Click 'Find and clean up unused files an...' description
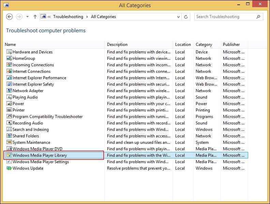The width and height of the screenshot is (270, 204). pyautogui.click(x=138, y=142)
